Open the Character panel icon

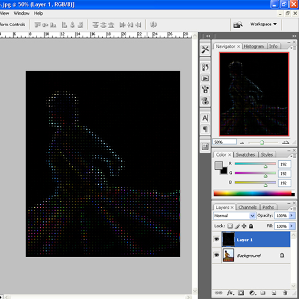pos(205,118)
